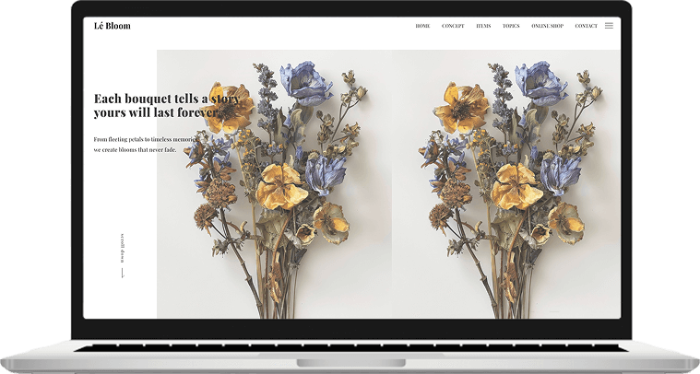Open the hamburger menu icon
Viewport: 700px width, 374px height.
(609, 26)
